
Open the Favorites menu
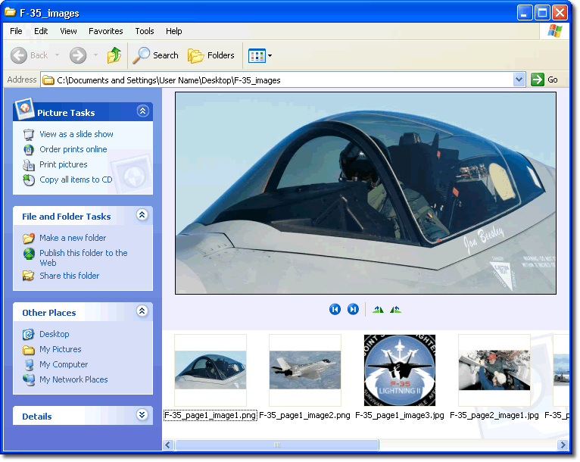(x=105, y=31)
